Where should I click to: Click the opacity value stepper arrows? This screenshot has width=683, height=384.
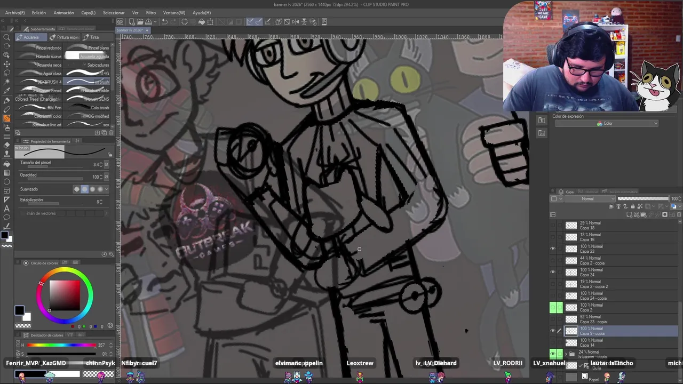click(101, 177)
